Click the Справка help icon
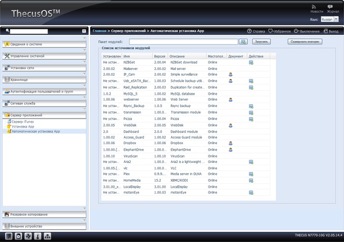This screenshot has width=344, height=242. [249, 31]
